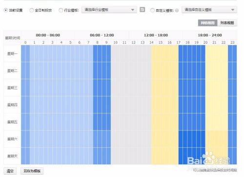
Task: Click the gray help icon after 自定义模板 label
Action: click(177, 10)
